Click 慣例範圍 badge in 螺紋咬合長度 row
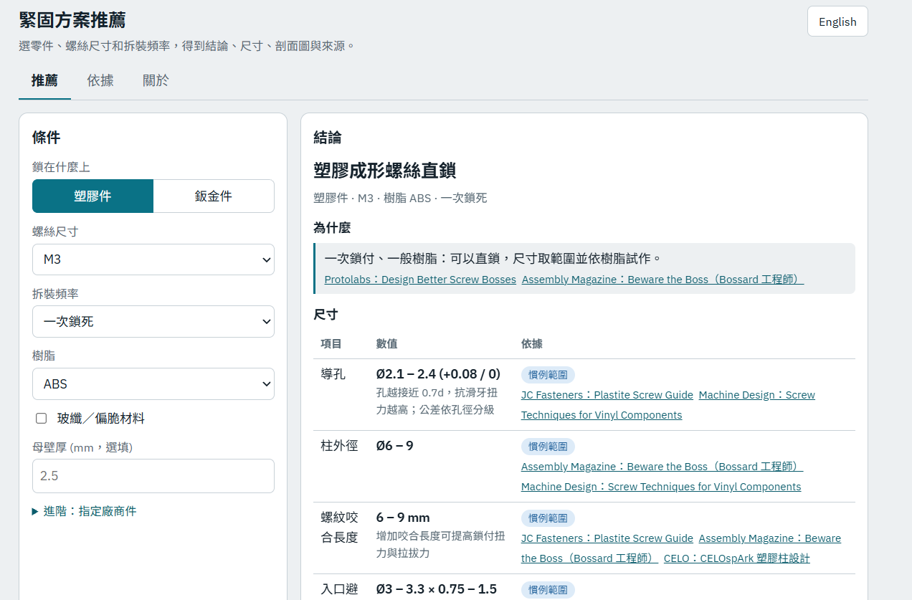The image size is (912, 600). point(548,518)
